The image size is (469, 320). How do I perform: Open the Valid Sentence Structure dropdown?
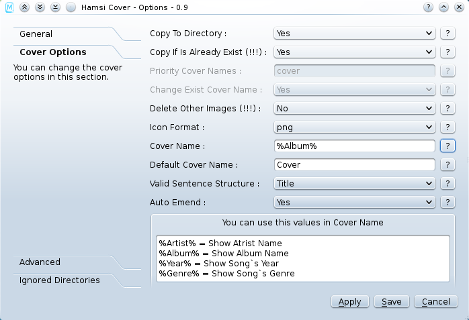(355, 184)
